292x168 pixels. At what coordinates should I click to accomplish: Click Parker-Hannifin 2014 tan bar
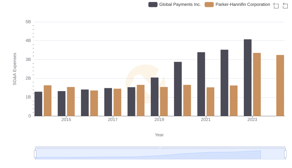click(x=47, y=101)
